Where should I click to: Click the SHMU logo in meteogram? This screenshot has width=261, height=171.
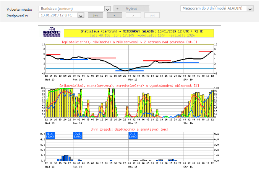click(52, 32)
